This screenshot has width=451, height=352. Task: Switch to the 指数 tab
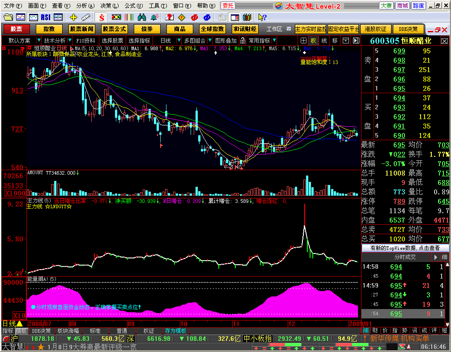pyautogui.click(x=49, y=29)
